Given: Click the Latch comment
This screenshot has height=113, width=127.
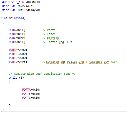Looking at the screenshot, I should point(49,34).
